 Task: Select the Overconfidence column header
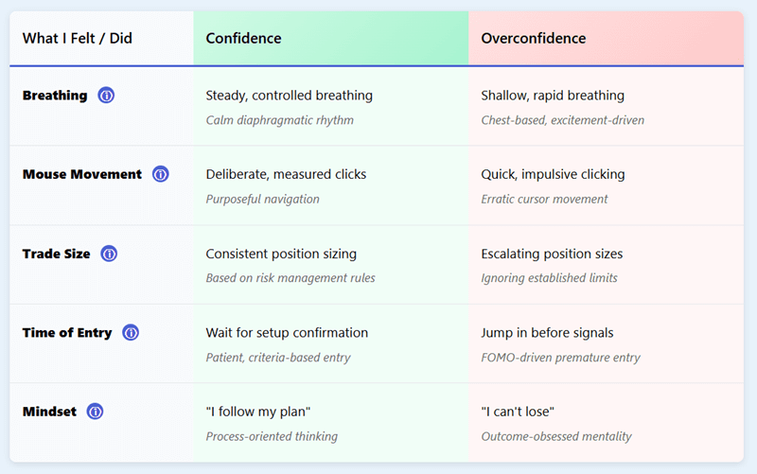[x=533, y=39]
